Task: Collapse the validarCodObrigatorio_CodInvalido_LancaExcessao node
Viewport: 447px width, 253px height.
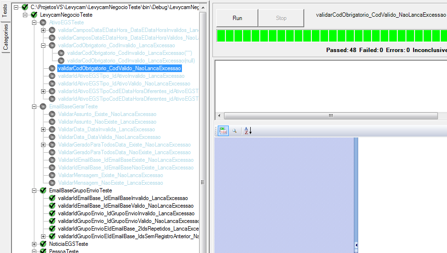Action: tap(43, 45)
